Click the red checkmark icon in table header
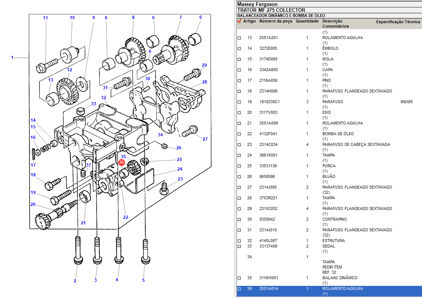The width and height of the screenshot is (422, 298). click(239, 21)
